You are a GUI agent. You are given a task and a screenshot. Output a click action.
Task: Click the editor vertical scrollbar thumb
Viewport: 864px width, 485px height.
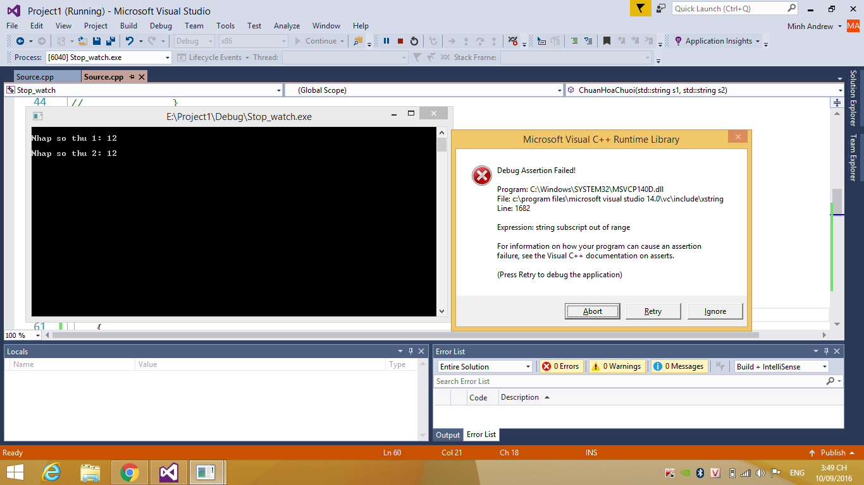(x=837, y=202)
